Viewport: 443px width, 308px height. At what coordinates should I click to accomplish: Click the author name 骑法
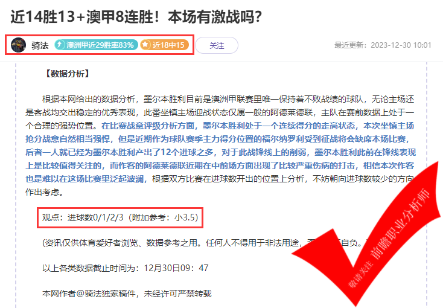40,45
